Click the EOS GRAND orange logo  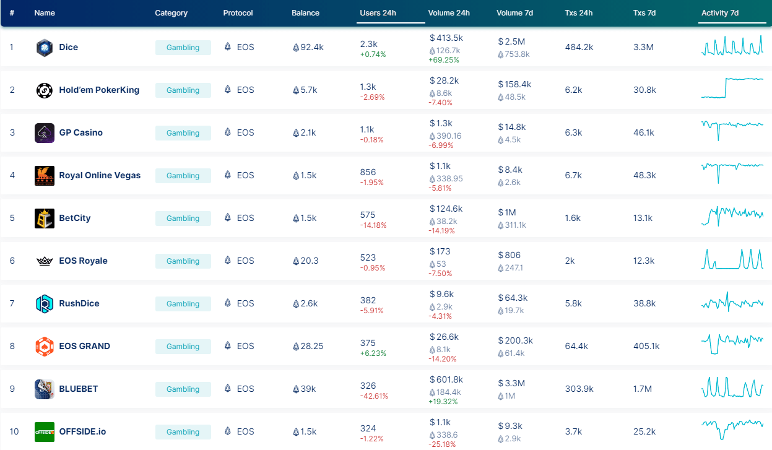pos(45,347)
